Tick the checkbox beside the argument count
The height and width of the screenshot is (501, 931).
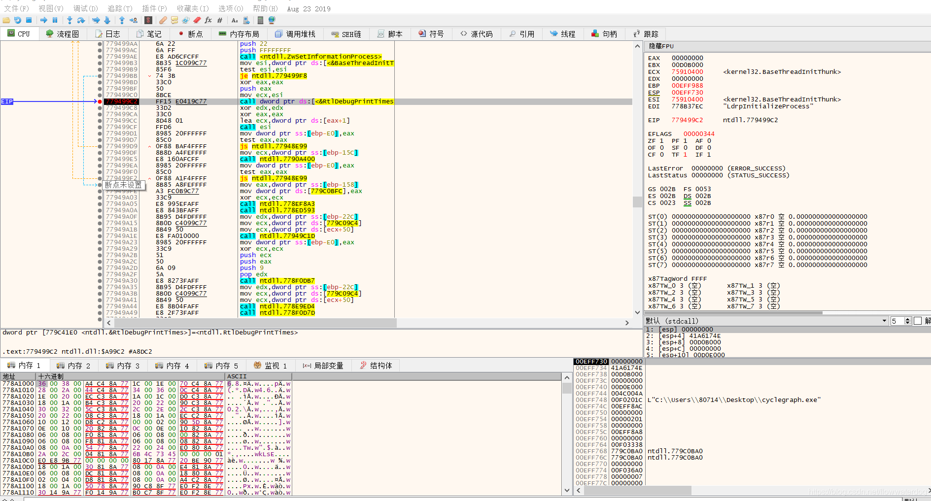pyautogui.click(x=918, y=321)
